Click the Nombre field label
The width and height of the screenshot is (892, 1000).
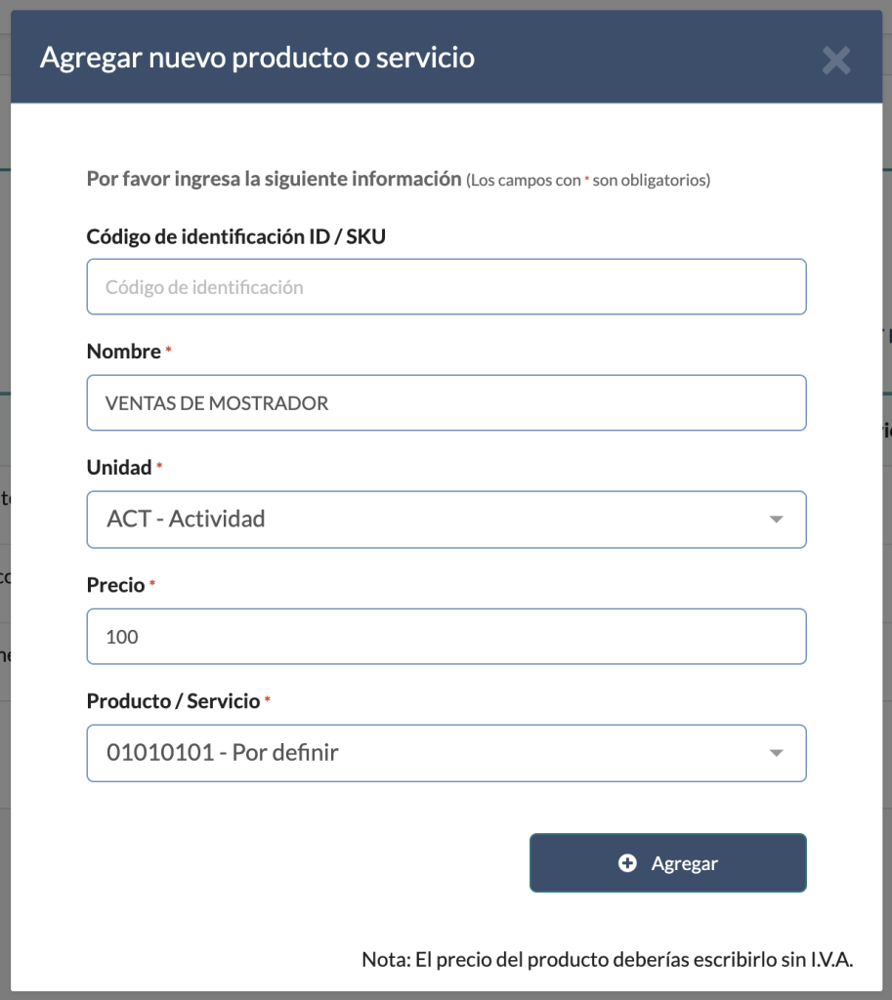[123, 352]
